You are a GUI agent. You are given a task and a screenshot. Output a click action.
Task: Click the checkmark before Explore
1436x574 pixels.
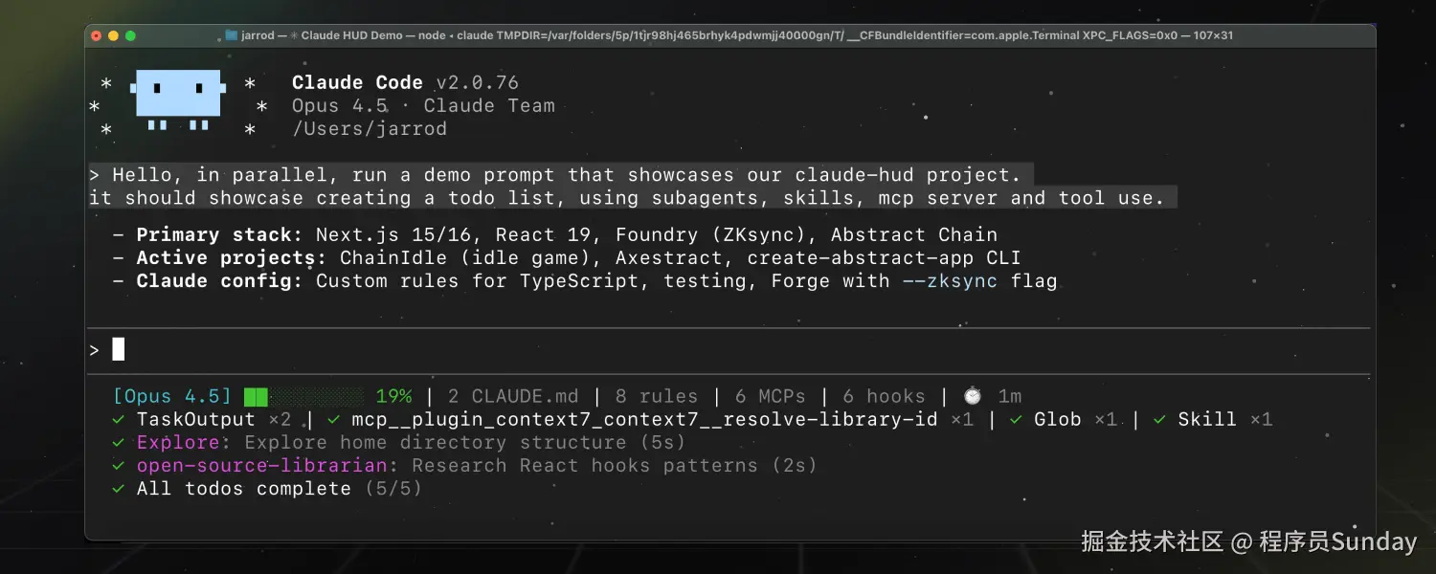118,442
